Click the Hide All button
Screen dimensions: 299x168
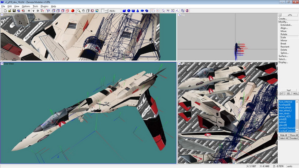pyautogui.click(x=283, y=135)
